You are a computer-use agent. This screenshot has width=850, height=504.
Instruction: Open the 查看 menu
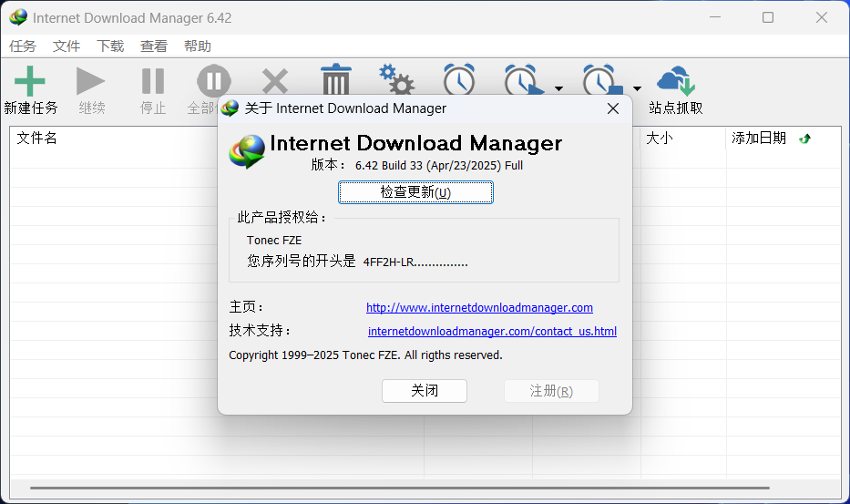pos(154,46)
